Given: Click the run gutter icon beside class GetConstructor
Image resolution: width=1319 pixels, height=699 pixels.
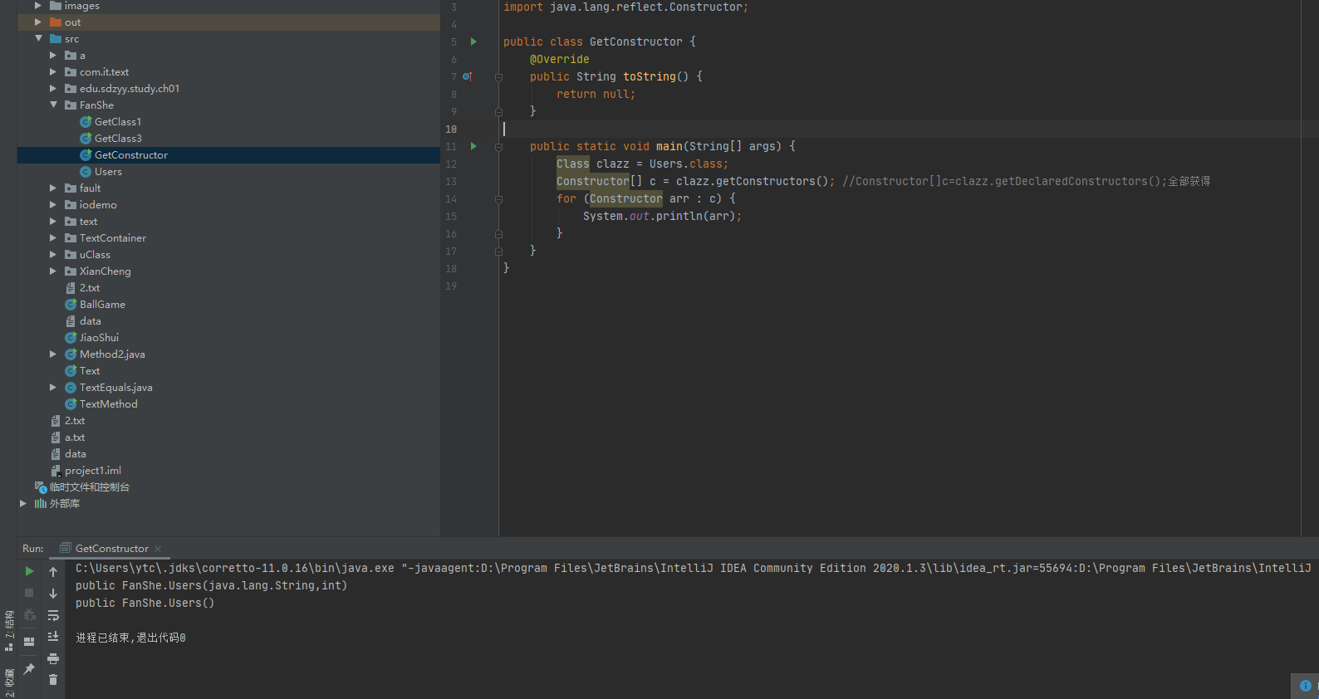Looking at the screenshot, I should tap(473, 42).
